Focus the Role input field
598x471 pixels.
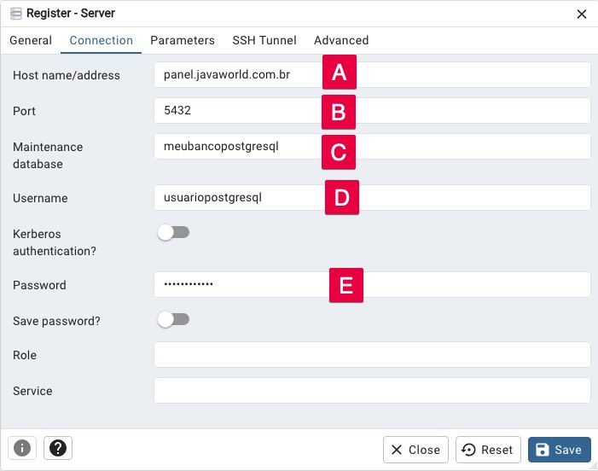[372, 355]
